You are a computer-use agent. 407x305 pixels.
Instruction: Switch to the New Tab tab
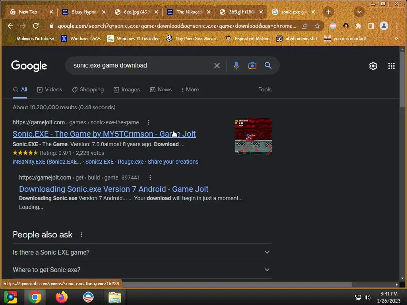point(28,12)
